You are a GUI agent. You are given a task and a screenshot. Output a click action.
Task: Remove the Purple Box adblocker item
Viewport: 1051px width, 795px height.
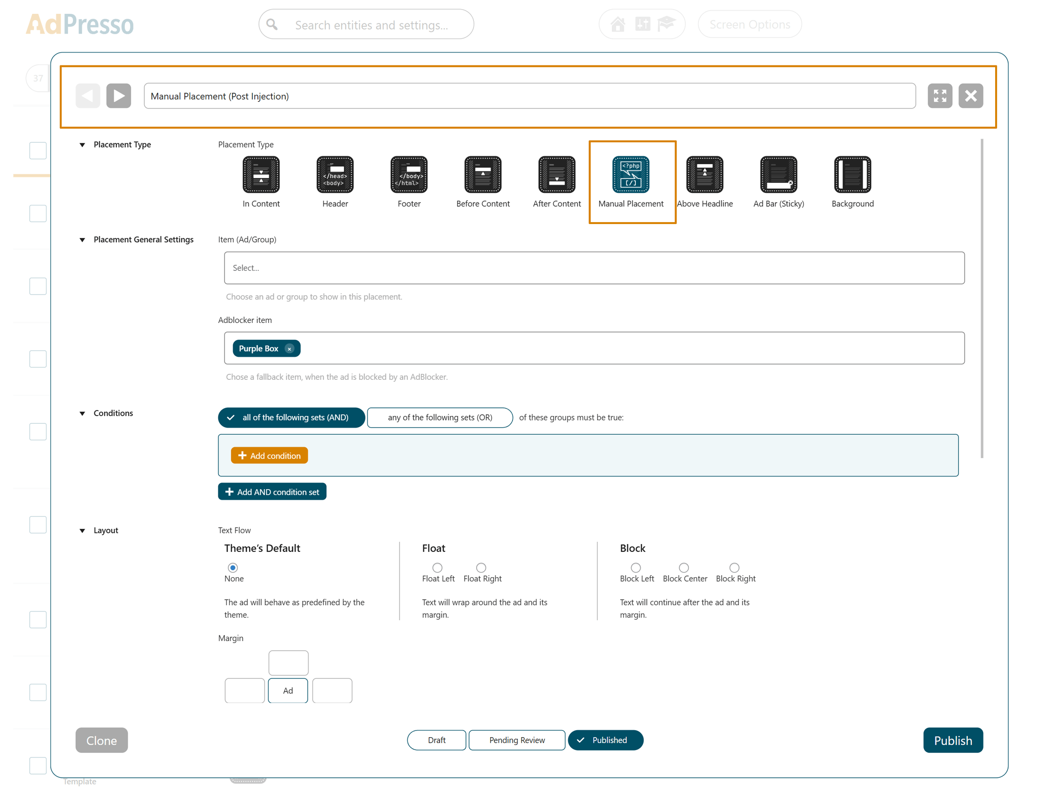pos(290,349)
